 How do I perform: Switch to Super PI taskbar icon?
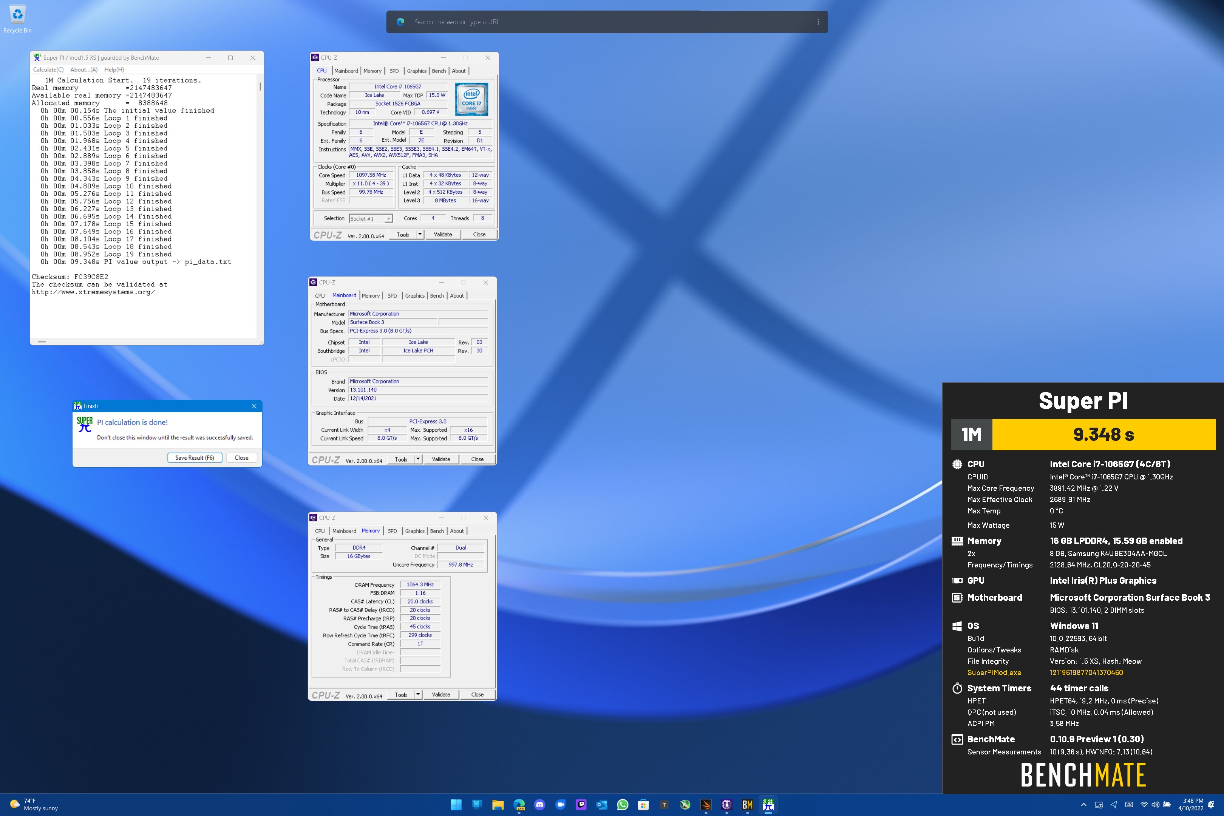pyautogui.click(x=768, y=805)
